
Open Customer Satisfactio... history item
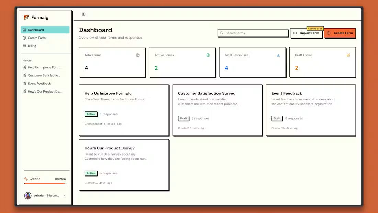click(x=45, y=75)
